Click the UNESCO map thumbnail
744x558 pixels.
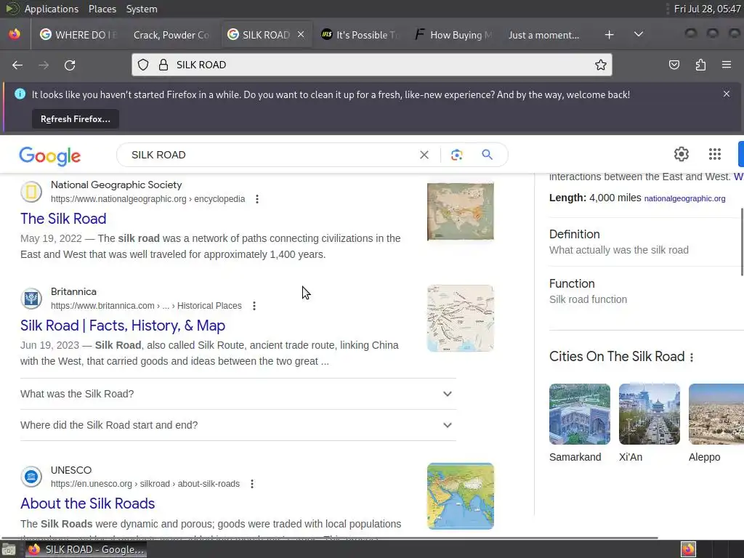pos(460,496)
